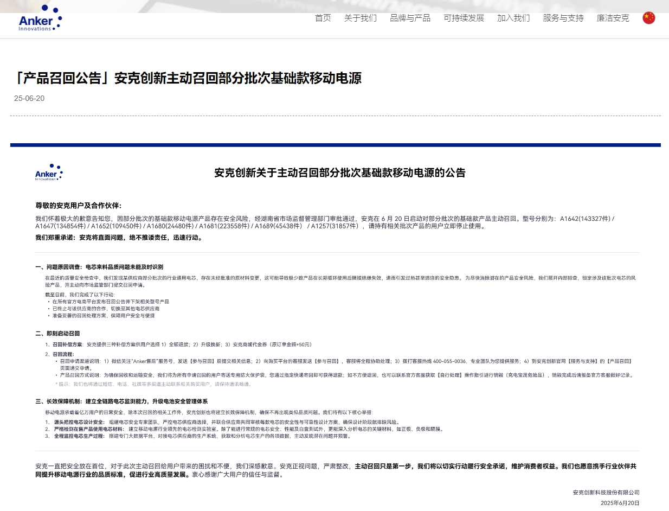Open the 廉洁安克 menu item
669x511 pixels.
(613, 18)
